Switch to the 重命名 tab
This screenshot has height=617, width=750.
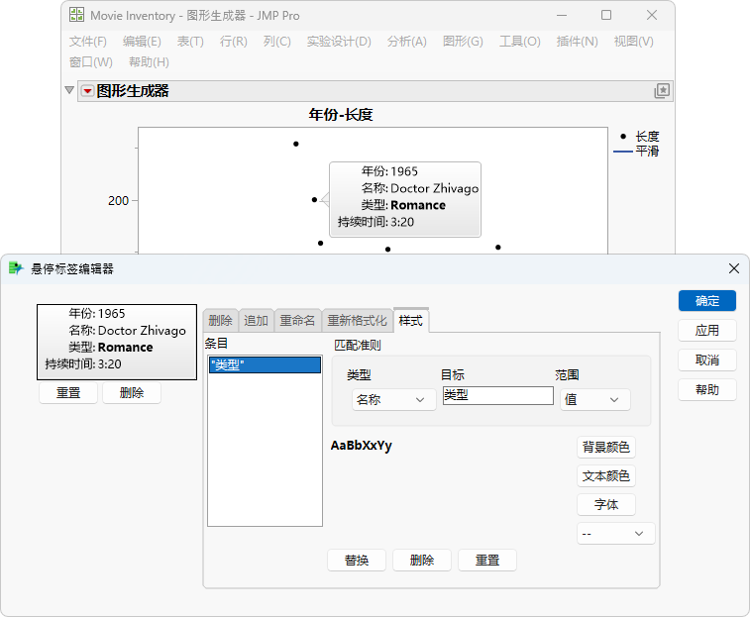[x=297, y=321]
